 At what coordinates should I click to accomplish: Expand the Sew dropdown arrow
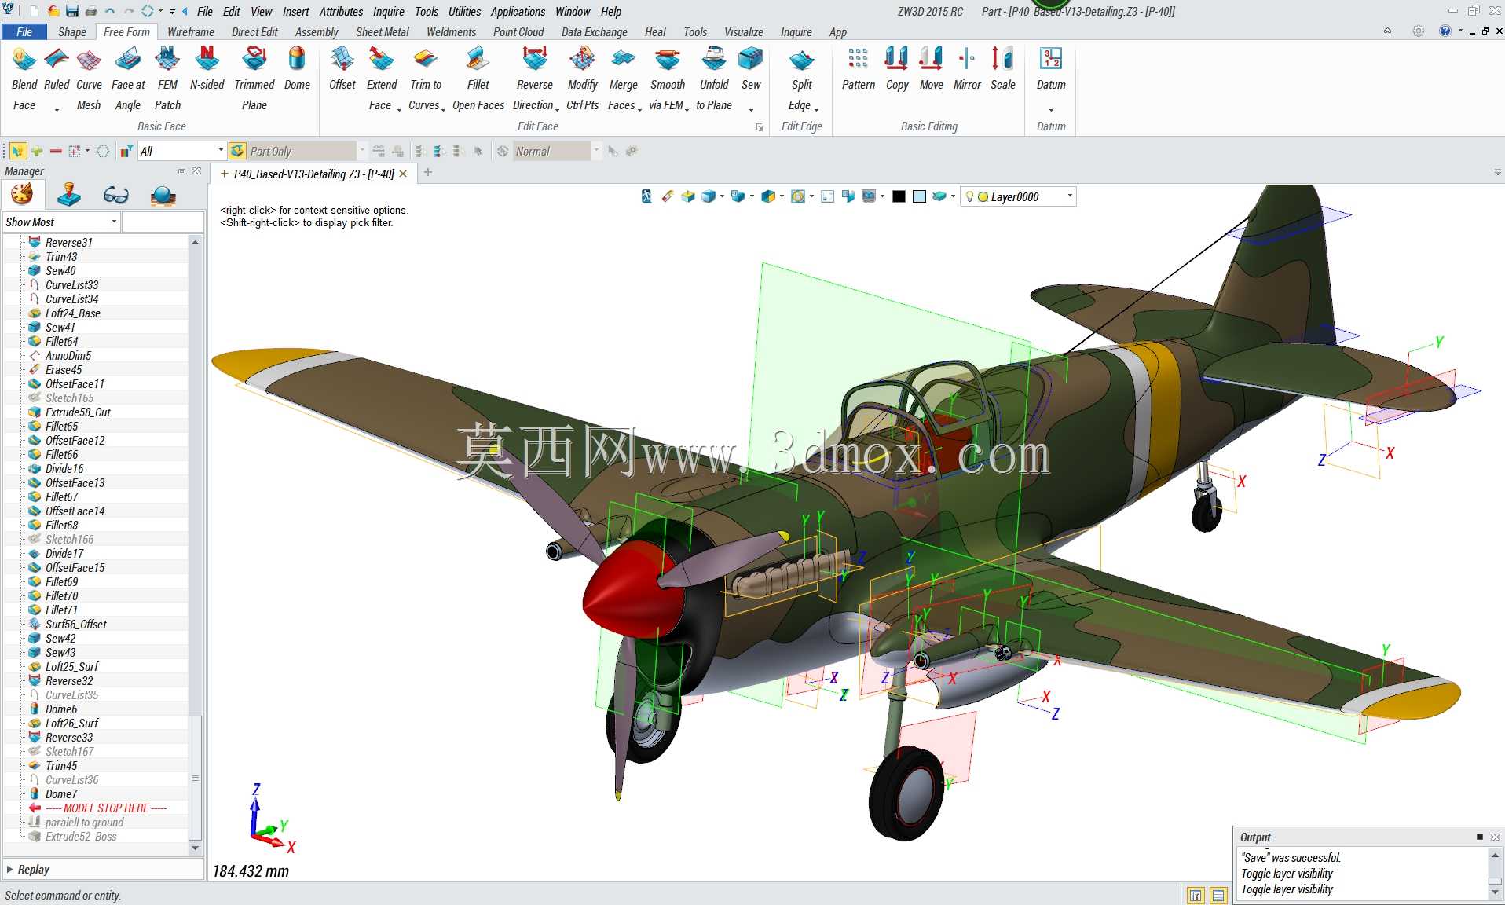coord(751,109)
